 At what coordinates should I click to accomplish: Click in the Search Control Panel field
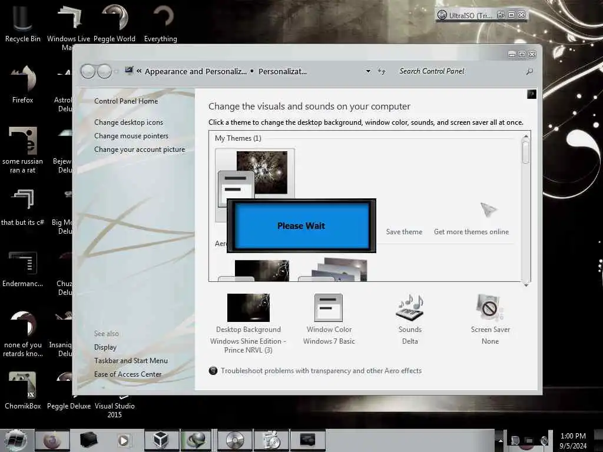pyautogui.click(x=462, y=71)
